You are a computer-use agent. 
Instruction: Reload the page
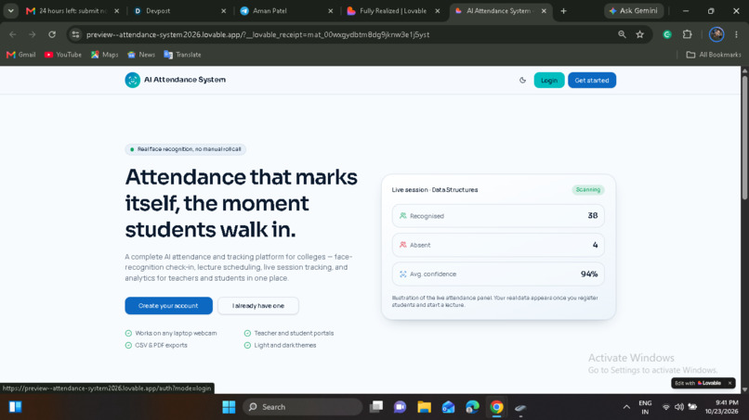pyautogui.click(x=52, y=34)
